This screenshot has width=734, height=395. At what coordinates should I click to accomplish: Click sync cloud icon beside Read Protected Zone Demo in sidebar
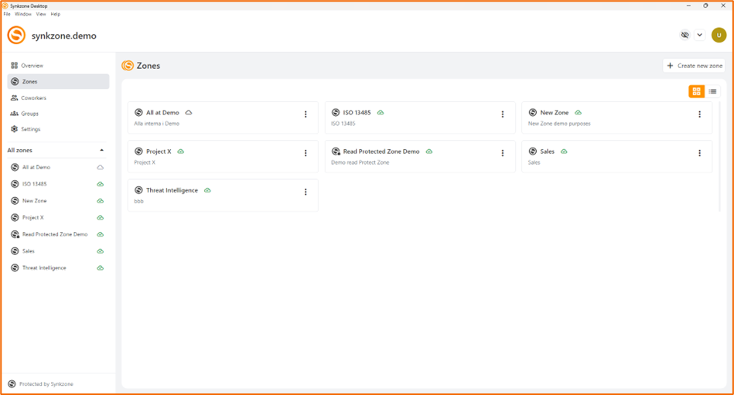point(101,234)
